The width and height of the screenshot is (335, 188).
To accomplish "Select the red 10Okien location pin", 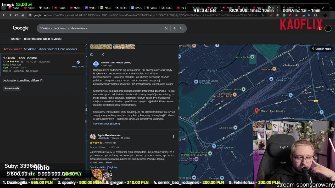I will coord(256,111).
